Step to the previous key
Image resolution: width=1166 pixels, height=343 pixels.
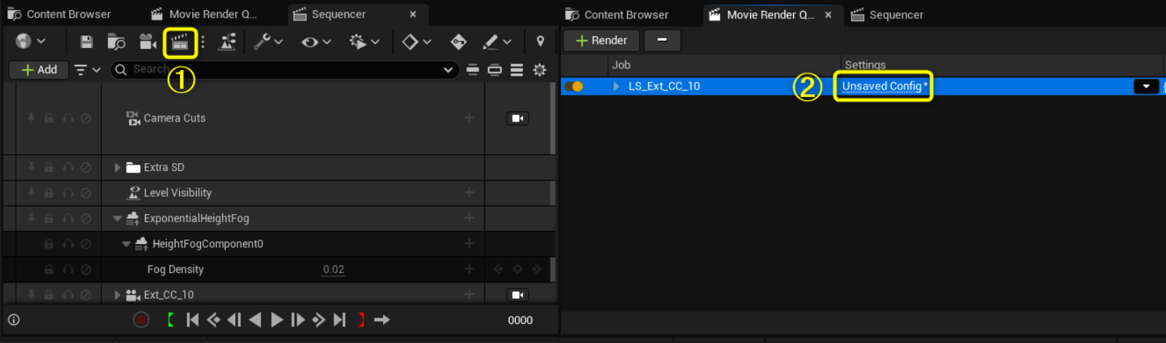tap(213, 320)
